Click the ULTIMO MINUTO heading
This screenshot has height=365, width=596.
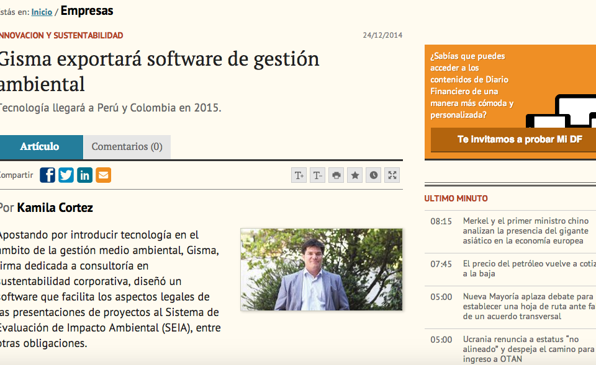(x=456, y=198)
